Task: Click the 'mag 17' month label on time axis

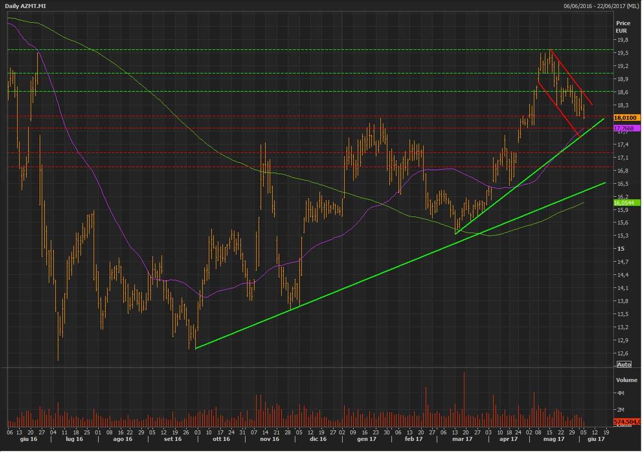Action: click(553, 439)
